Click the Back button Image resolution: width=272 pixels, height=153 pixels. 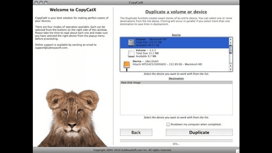pos(136,132)
